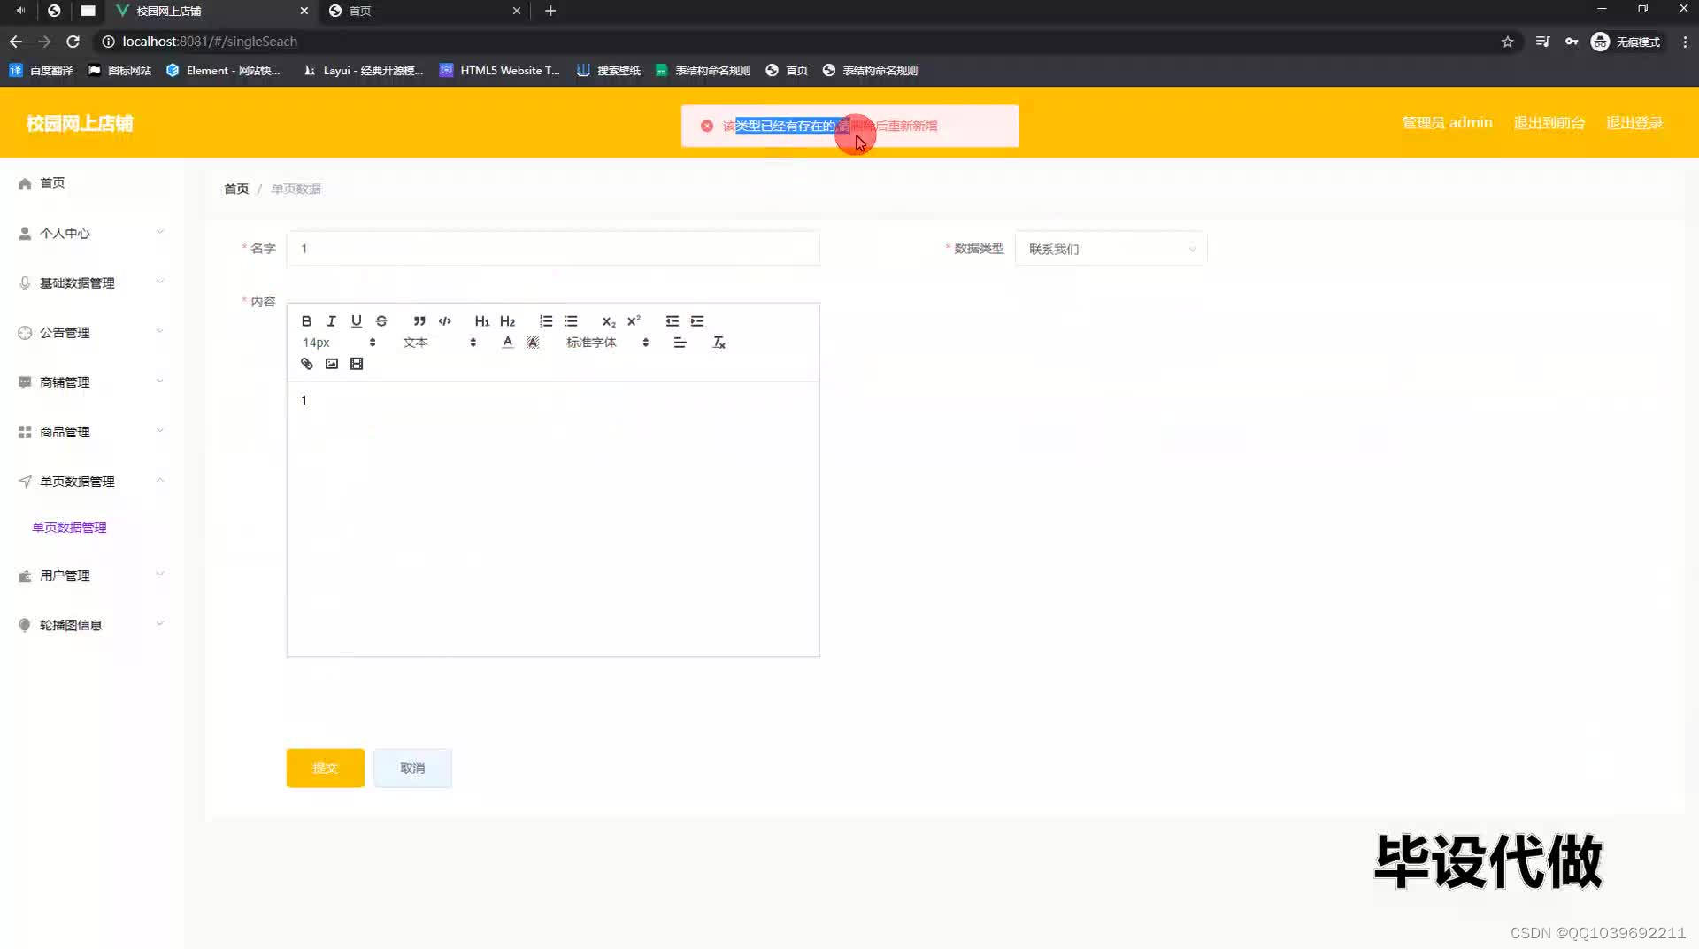Reload the page
The image size is (1699, 949).
(73, 42)
